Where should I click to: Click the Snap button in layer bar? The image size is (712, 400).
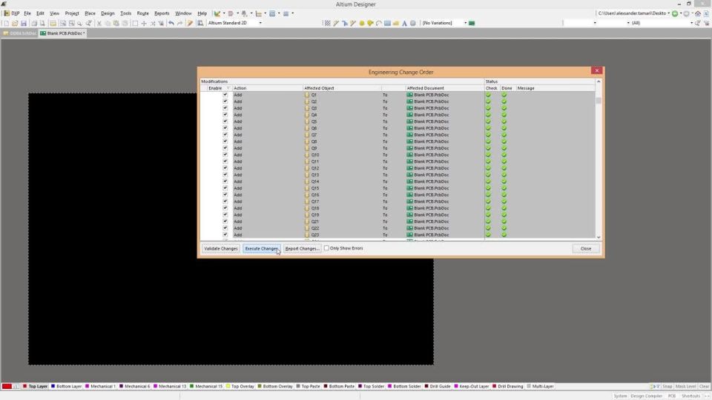(667, 387)
